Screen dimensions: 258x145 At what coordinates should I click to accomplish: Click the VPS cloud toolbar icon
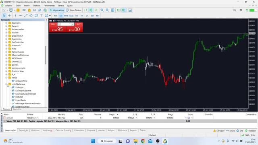pyautogui.click(x=40, y=10)
